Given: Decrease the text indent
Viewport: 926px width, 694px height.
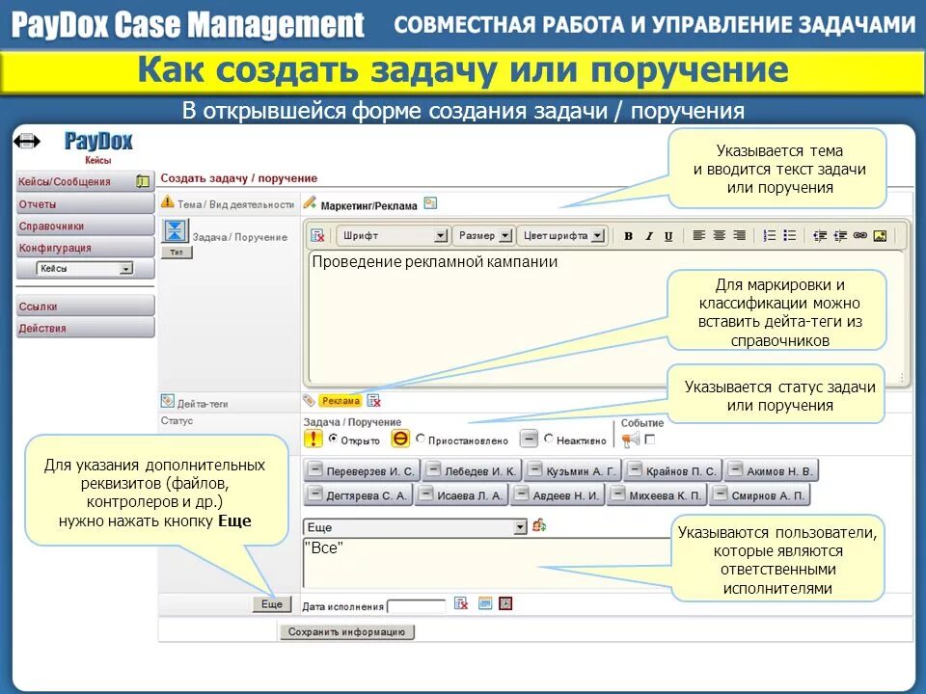Looking at the screenshot, I should (x=820, y=235).
